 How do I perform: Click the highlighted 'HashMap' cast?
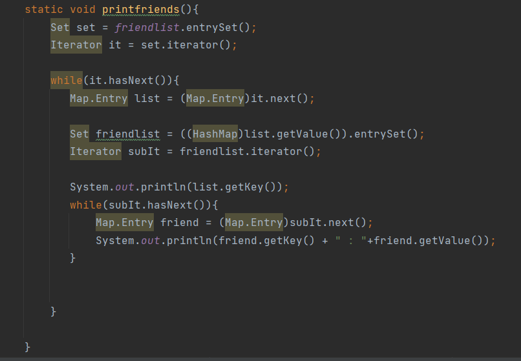pos(215,134)
